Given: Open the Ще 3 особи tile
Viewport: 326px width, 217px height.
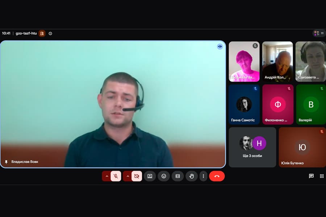Looking at the screenshot, I should click(x=252, y=147).
